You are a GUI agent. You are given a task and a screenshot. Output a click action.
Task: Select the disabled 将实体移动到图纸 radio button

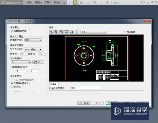pyautogui.click(x=12, y=80)
